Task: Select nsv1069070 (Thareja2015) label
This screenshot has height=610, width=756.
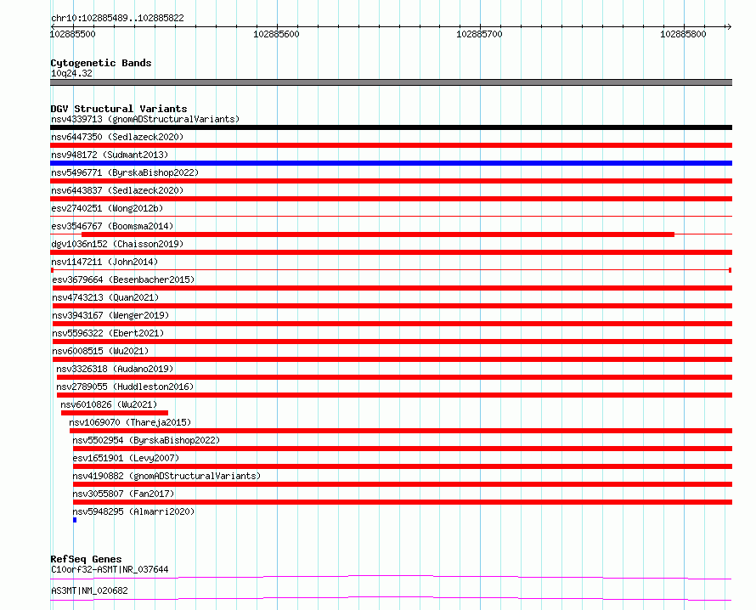Action: (130, 422)
